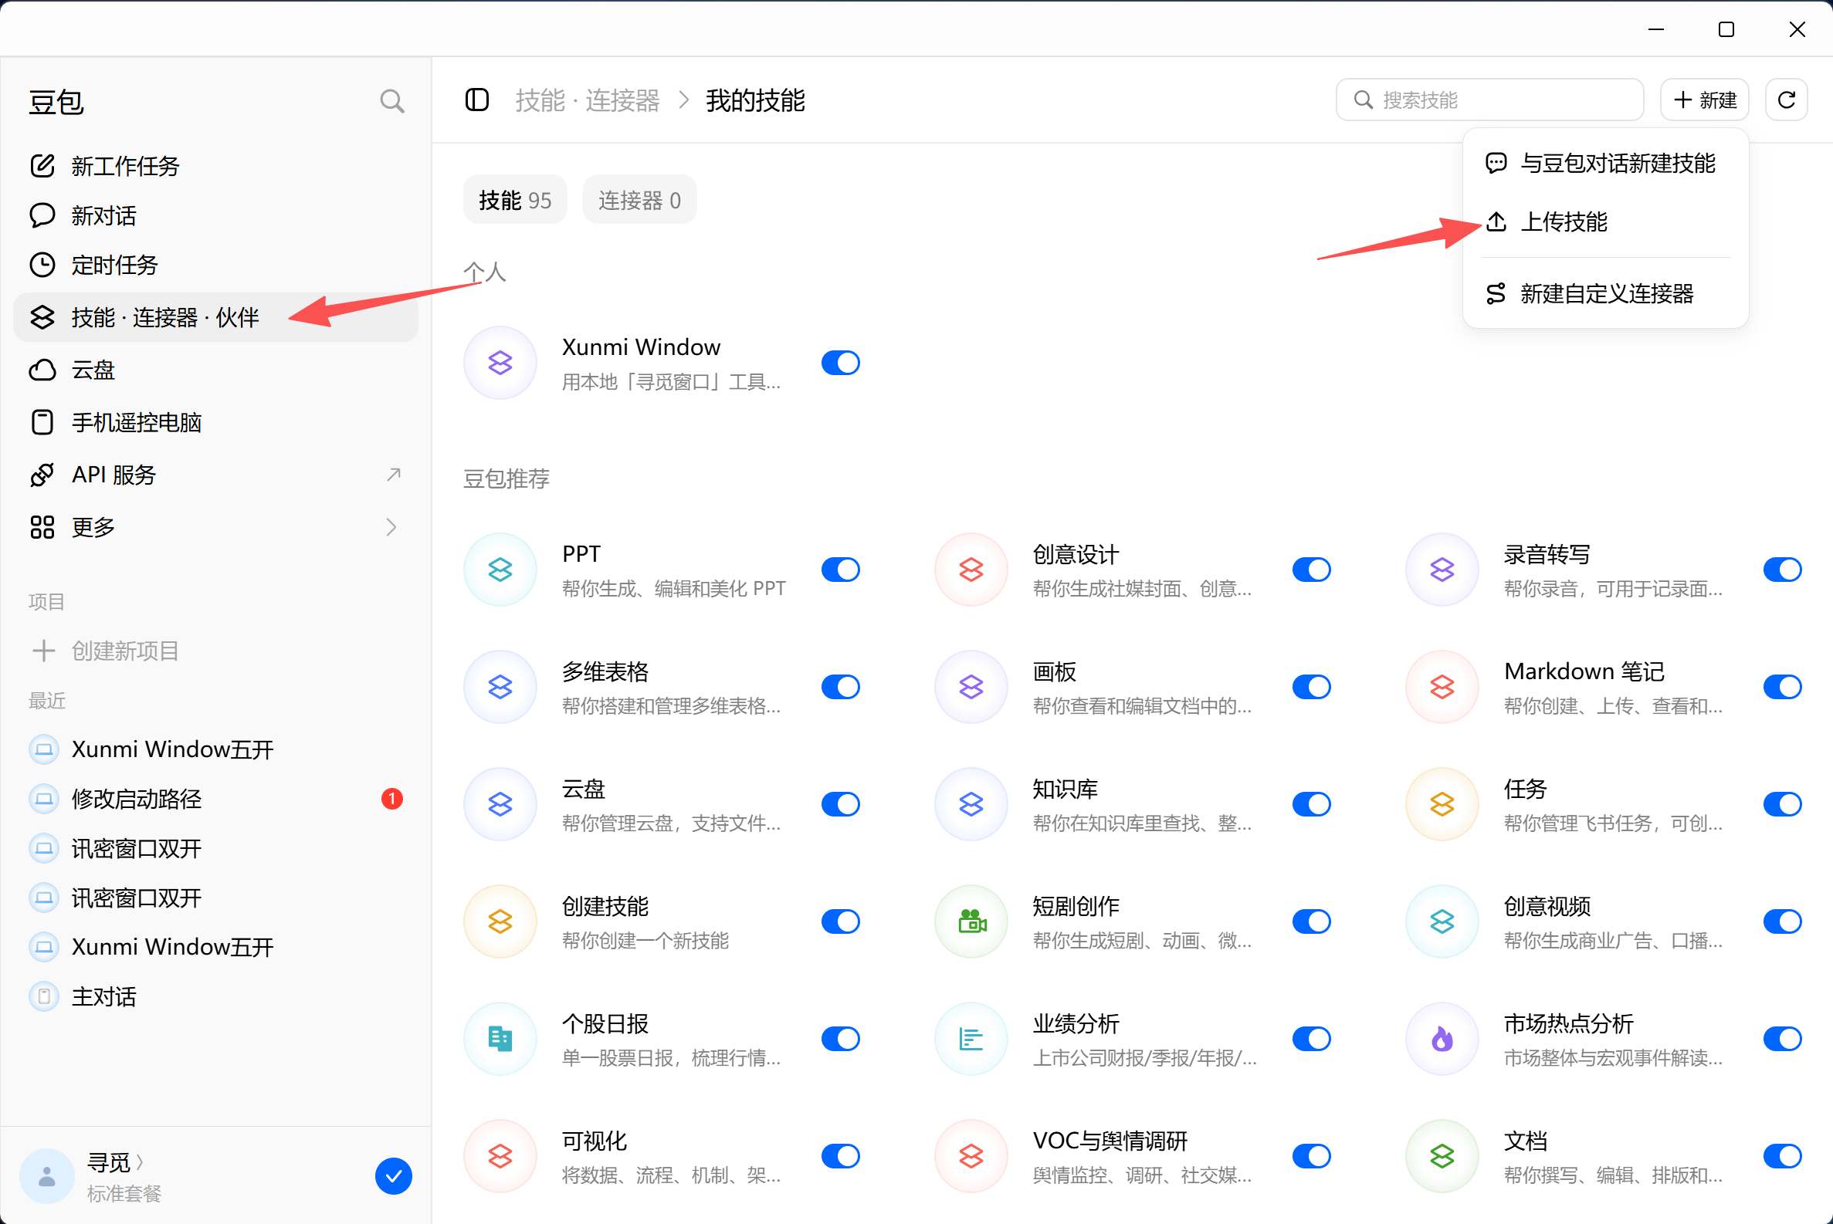Disable the 多维表格 skill toggle

tap(840, 687)
